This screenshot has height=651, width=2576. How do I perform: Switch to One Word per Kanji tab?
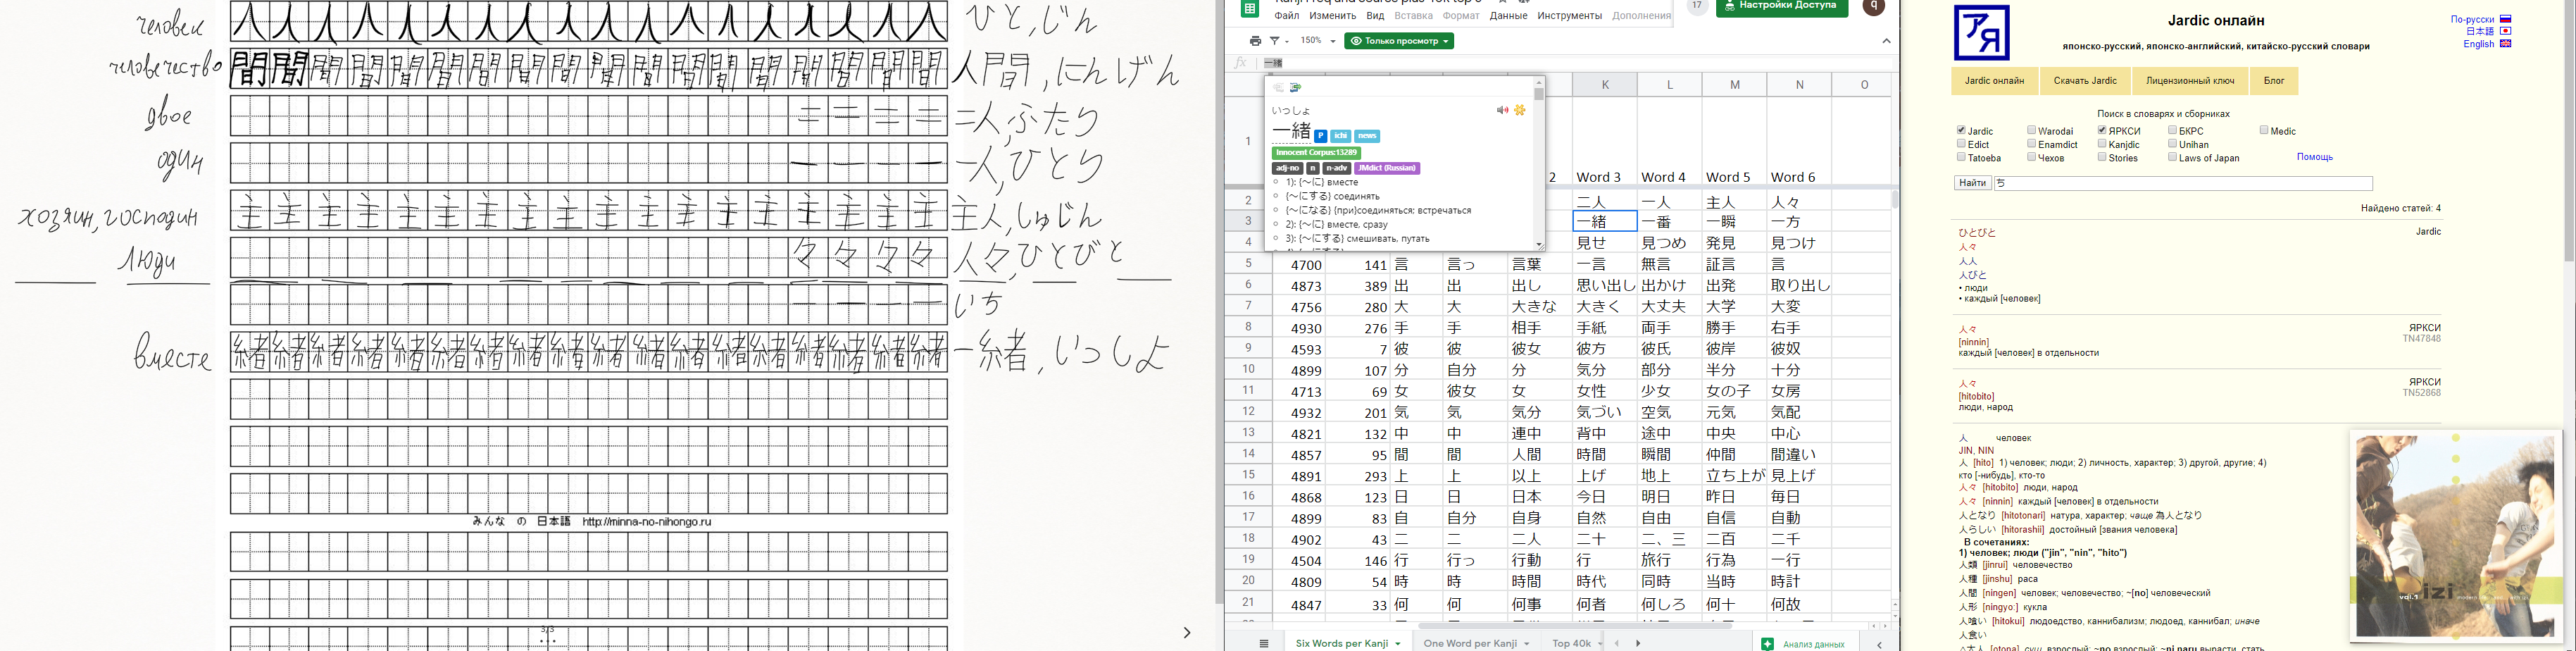[x=1470, y=643]
